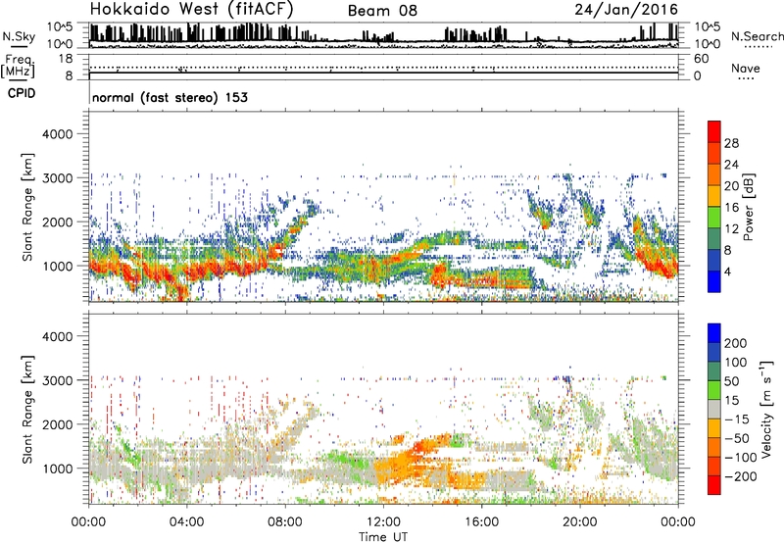
Task: Click the '60' label on the Nave axis
Action: [x=701, y=59]
